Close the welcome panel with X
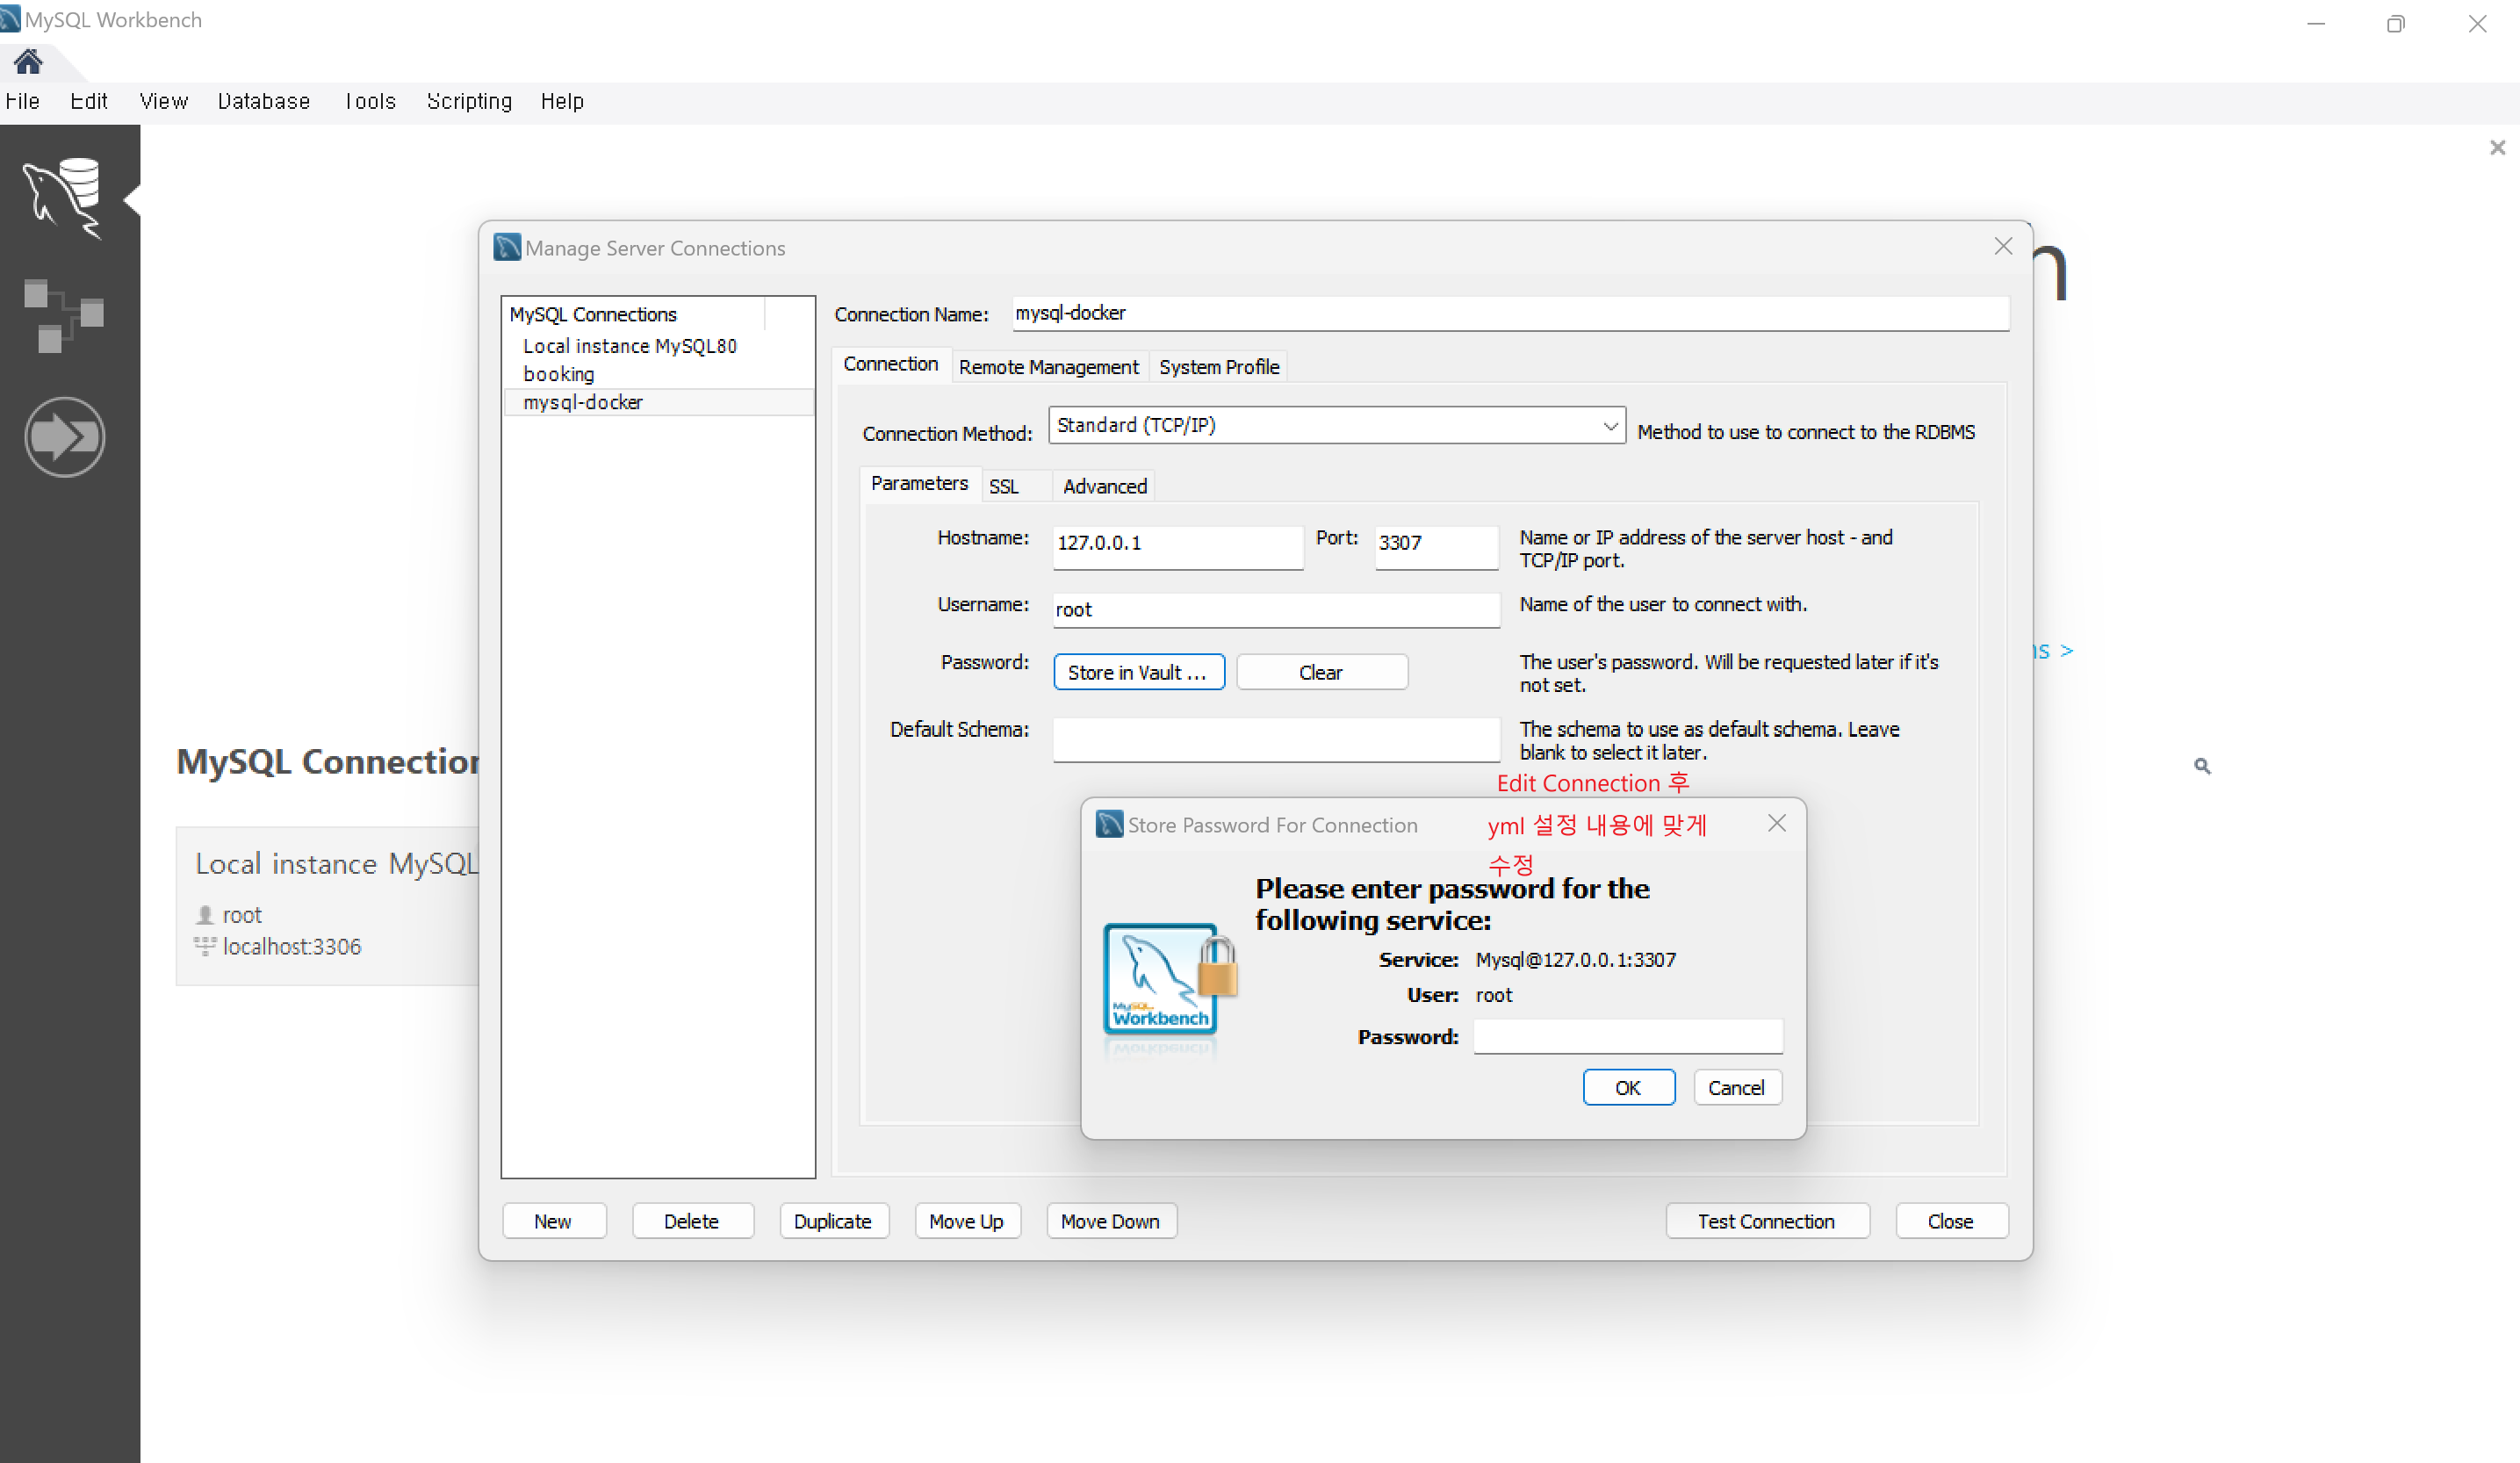Screen dimensions: 2520x1463 (2496, 148)
